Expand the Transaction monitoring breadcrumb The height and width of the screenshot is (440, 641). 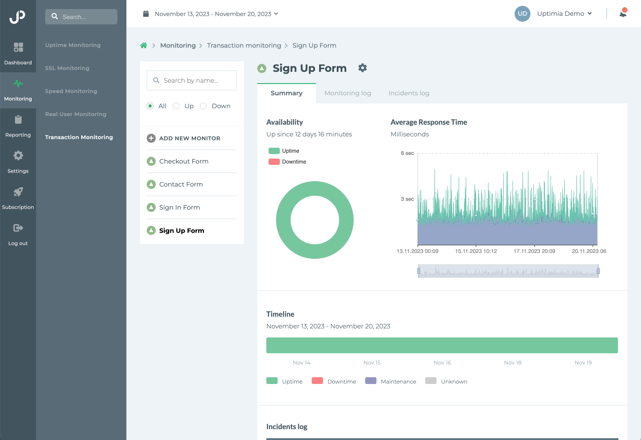pos(244,45)
